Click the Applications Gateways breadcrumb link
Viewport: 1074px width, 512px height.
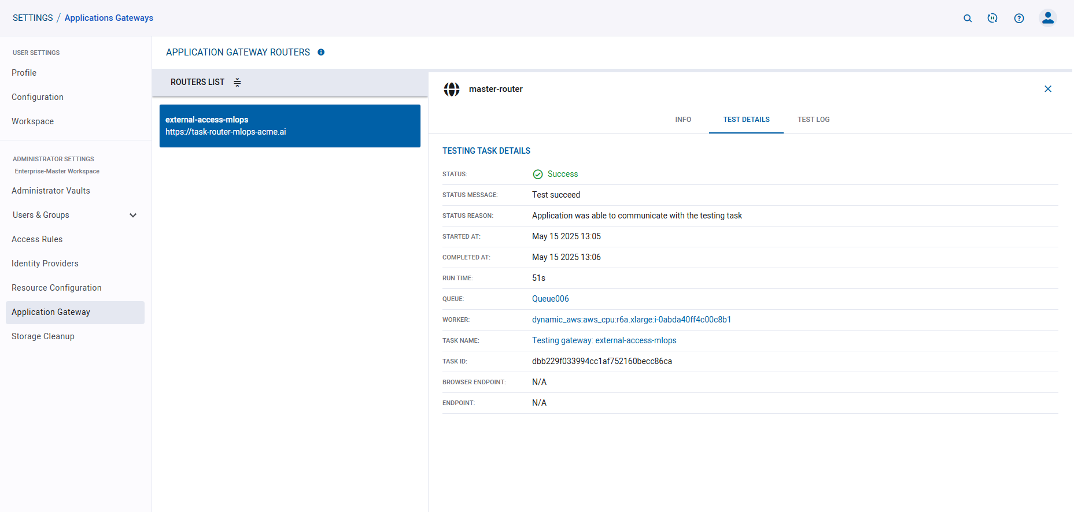pos(109,18)
